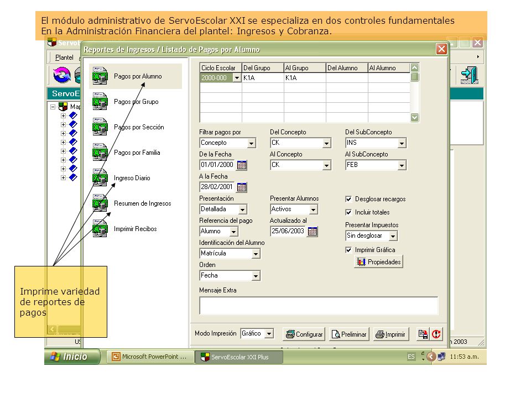Open the Pagos por Grupo report icon
This screenshot has width=531, height=398.
(100, 102)
